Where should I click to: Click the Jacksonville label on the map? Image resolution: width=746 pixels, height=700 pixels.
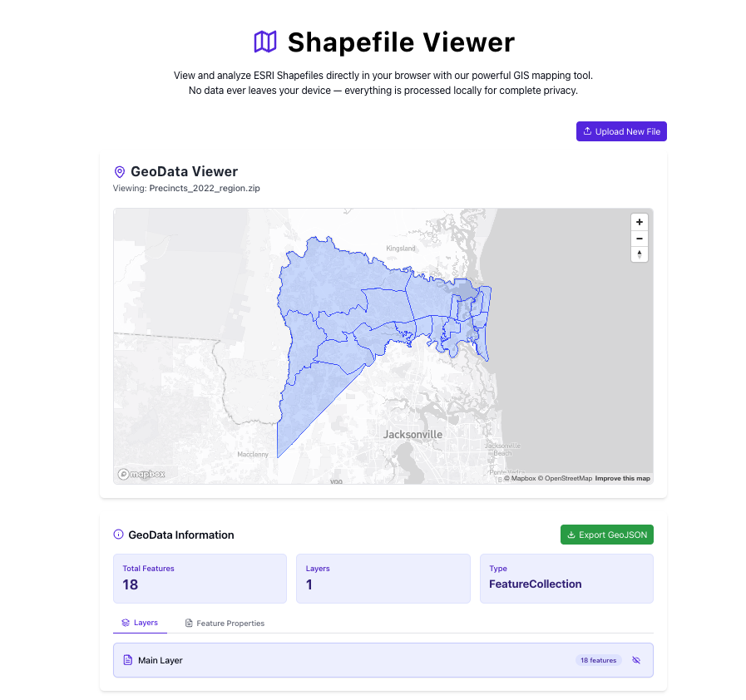coord(413,435)
